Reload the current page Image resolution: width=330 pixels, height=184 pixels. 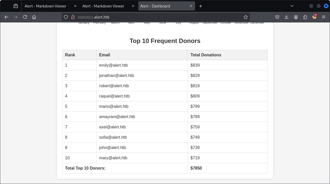point(25,17)
